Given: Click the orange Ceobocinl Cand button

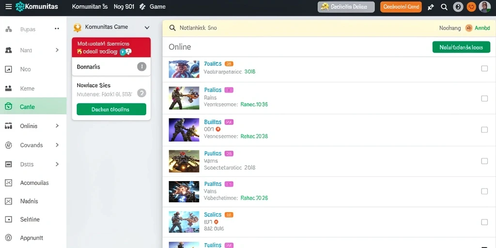Looking at the screenshot, I should tap(401, 7).
